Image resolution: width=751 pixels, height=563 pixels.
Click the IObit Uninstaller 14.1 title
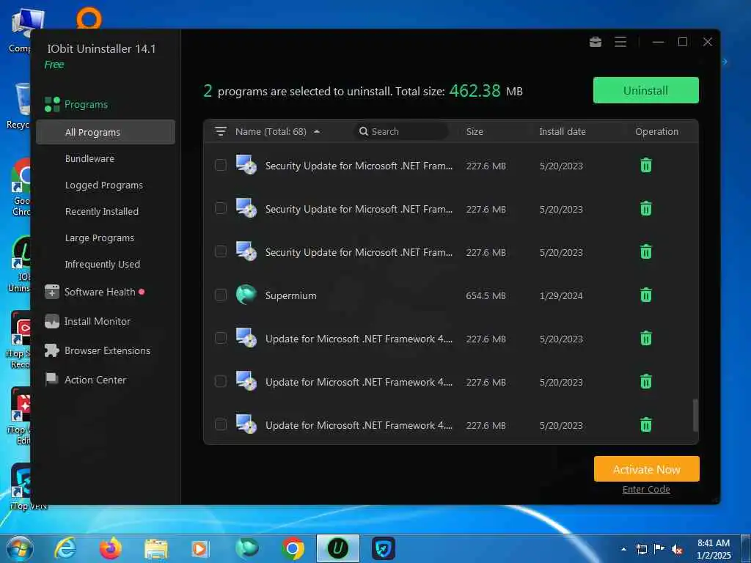[x=101, y=49]
